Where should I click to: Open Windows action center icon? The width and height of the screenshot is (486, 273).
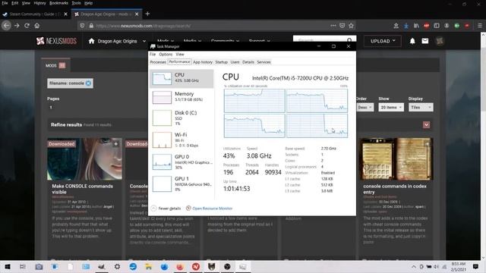tap(475, 266)
